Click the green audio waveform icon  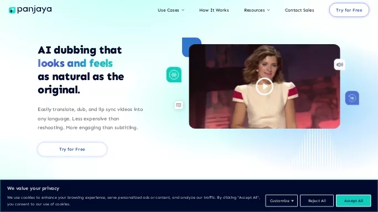[x=174, y=75]
